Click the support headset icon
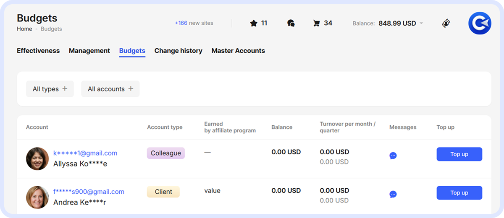Screen dimensions: 504x218 click(446, 23)
